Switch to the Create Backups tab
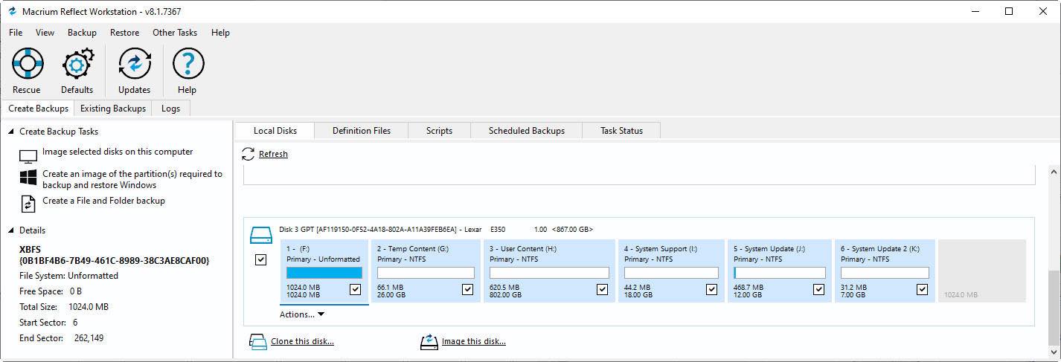This screenshot has width=1061, height=362. point(38,109)
